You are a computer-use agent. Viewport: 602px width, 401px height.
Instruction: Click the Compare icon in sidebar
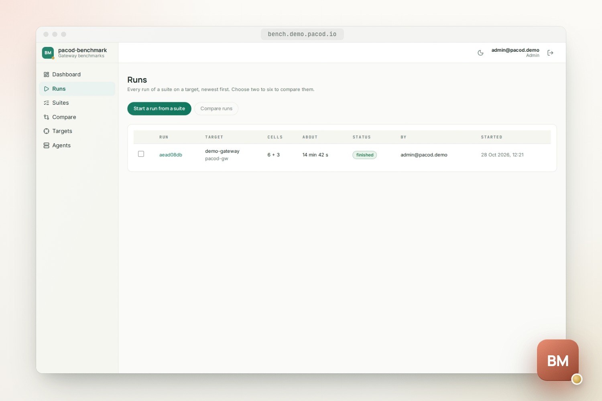pos(47,117)
